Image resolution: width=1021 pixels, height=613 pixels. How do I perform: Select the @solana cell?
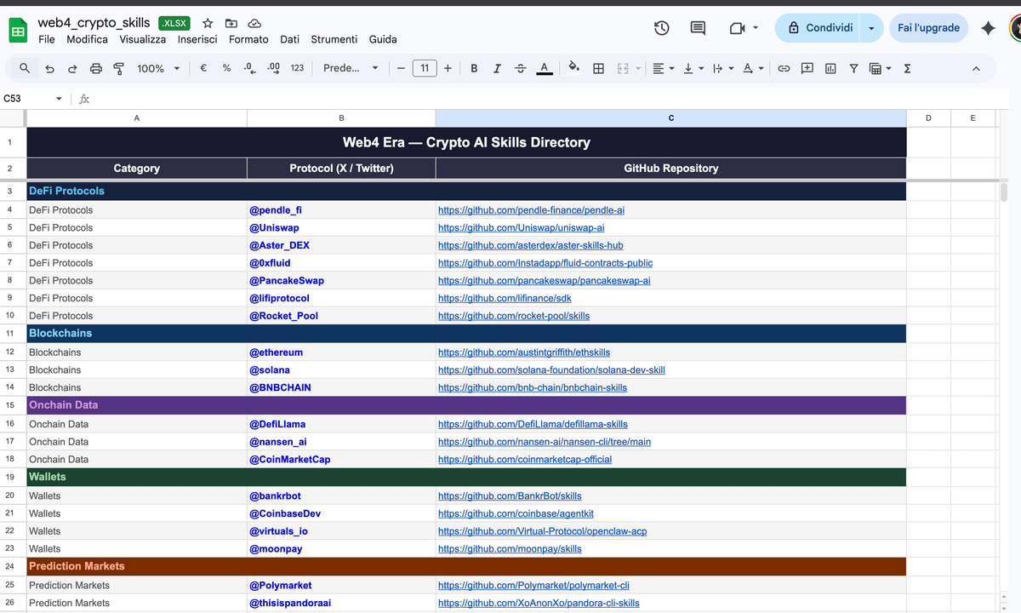pyautogui.click(x=341, y=370)
